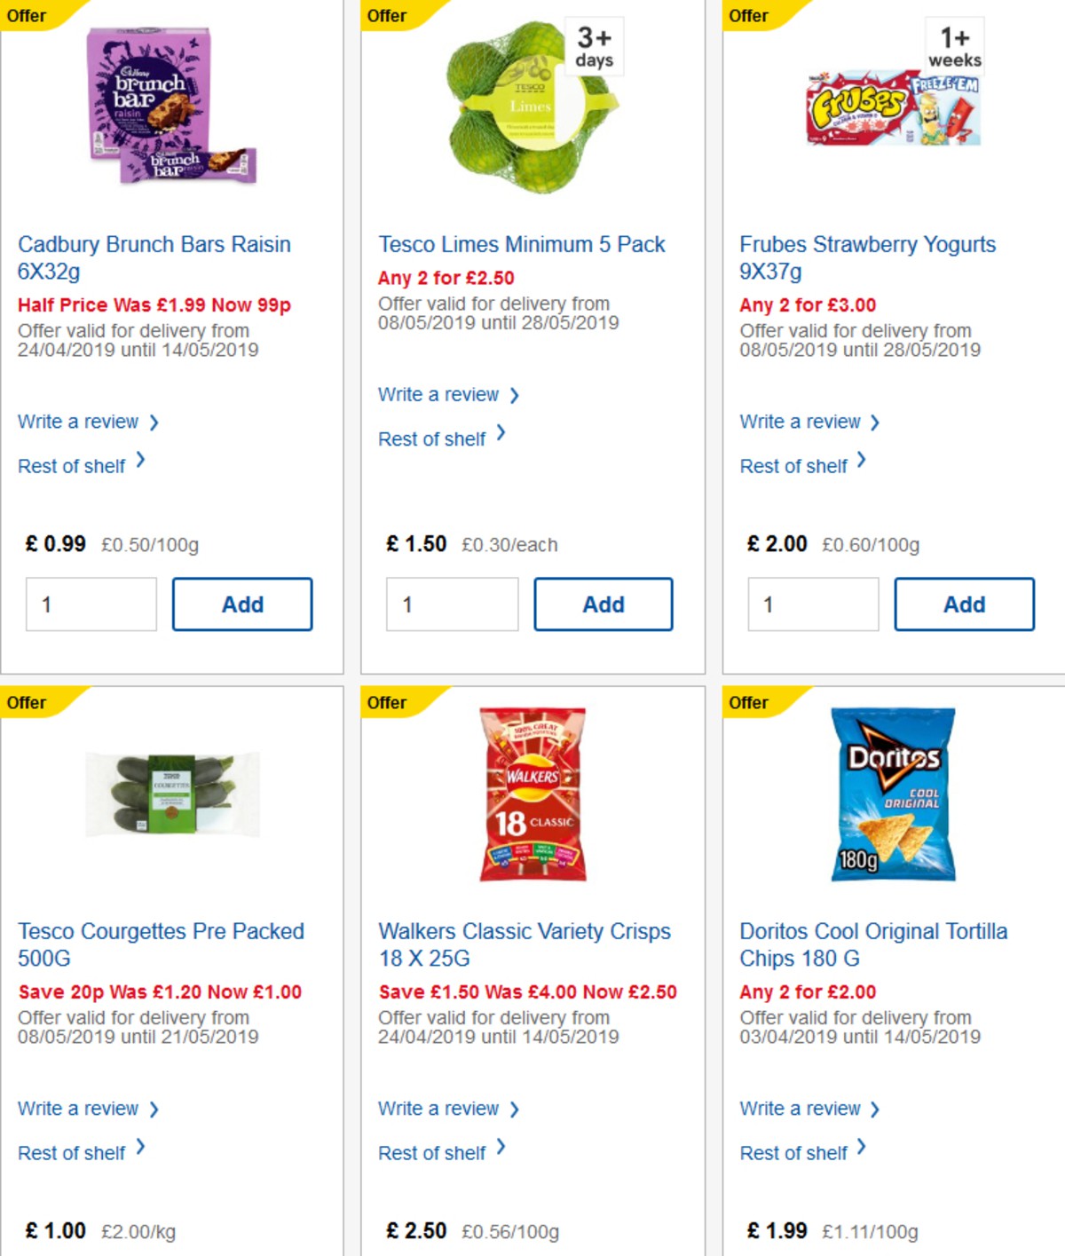Open Rest of shelf beneath the Courgettes
1065x1256 pixels.
(73, 1152)
